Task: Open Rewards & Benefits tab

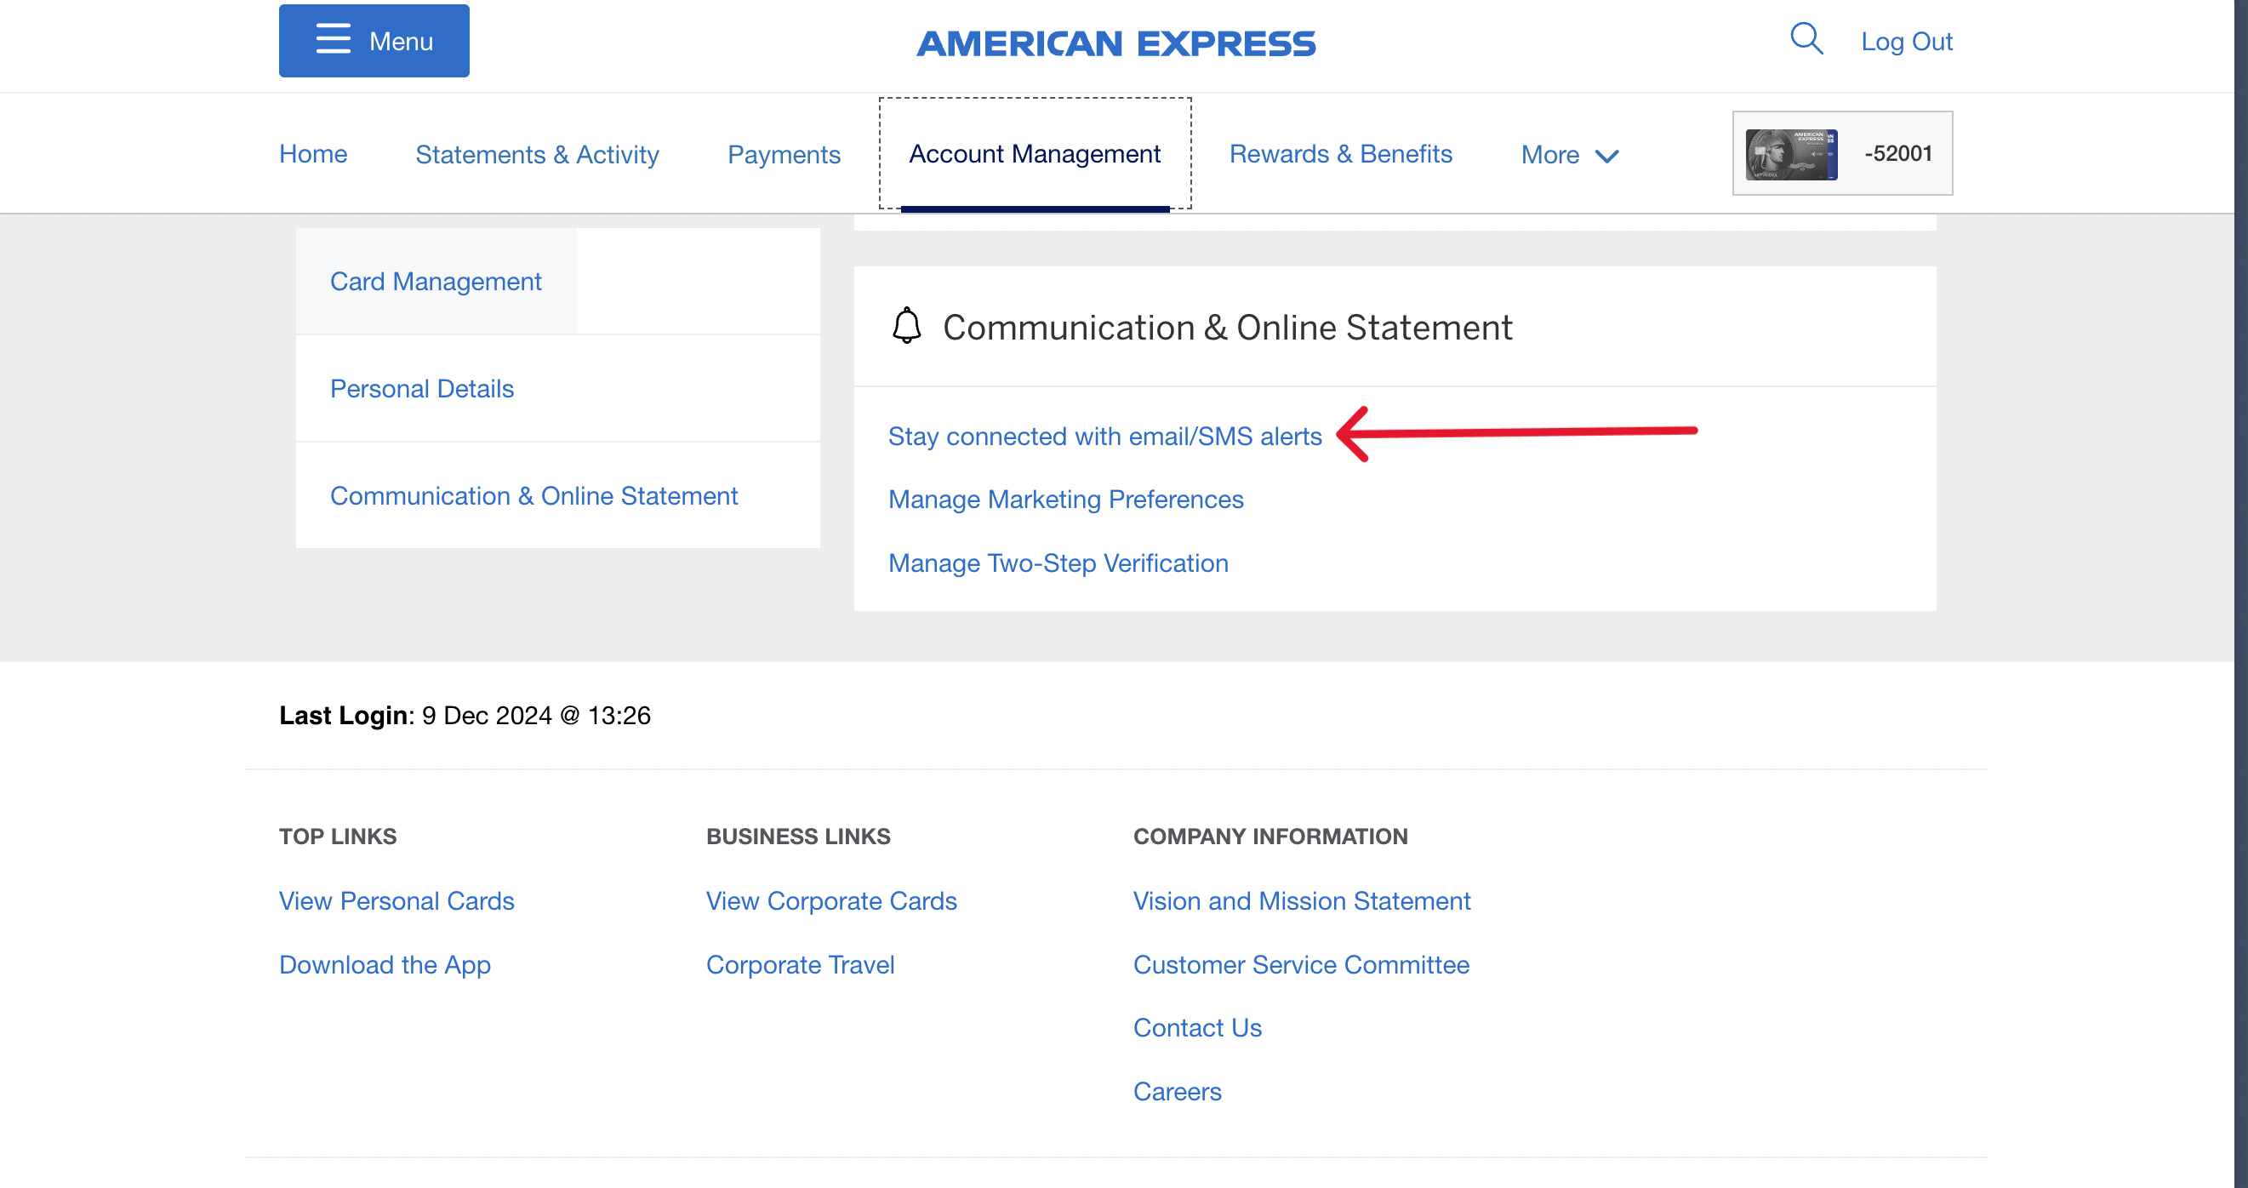Action: (x=1339, y=154)
